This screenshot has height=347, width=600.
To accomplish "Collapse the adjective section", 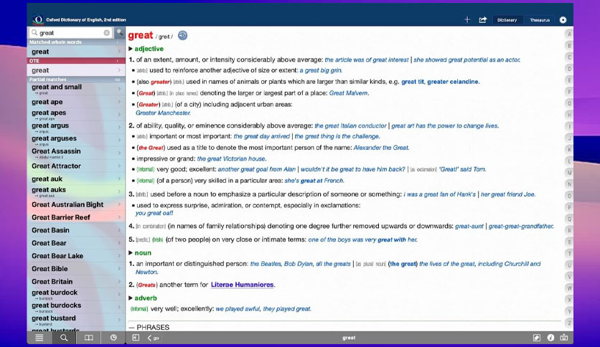I will click(131, 49).
